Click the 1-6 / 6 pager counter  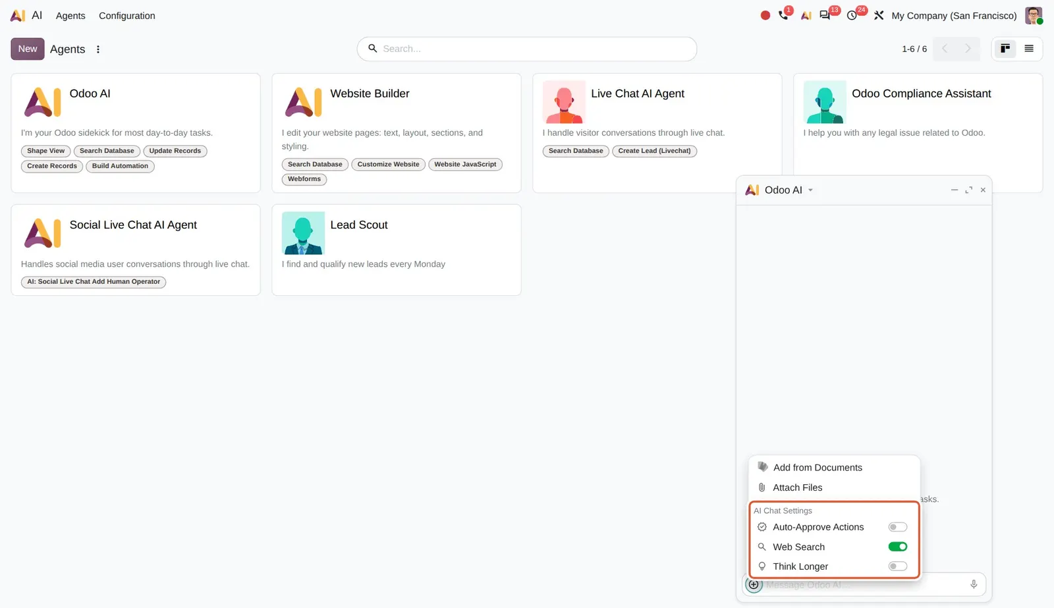(914, 49)
